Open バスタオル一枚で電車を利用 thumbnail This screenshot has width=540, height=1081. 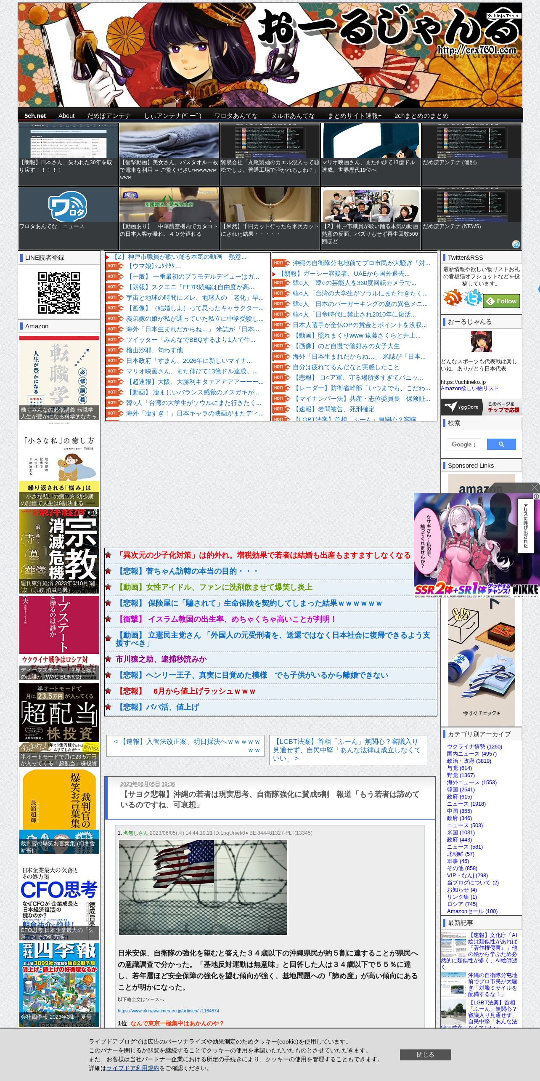tap(169, 154)
